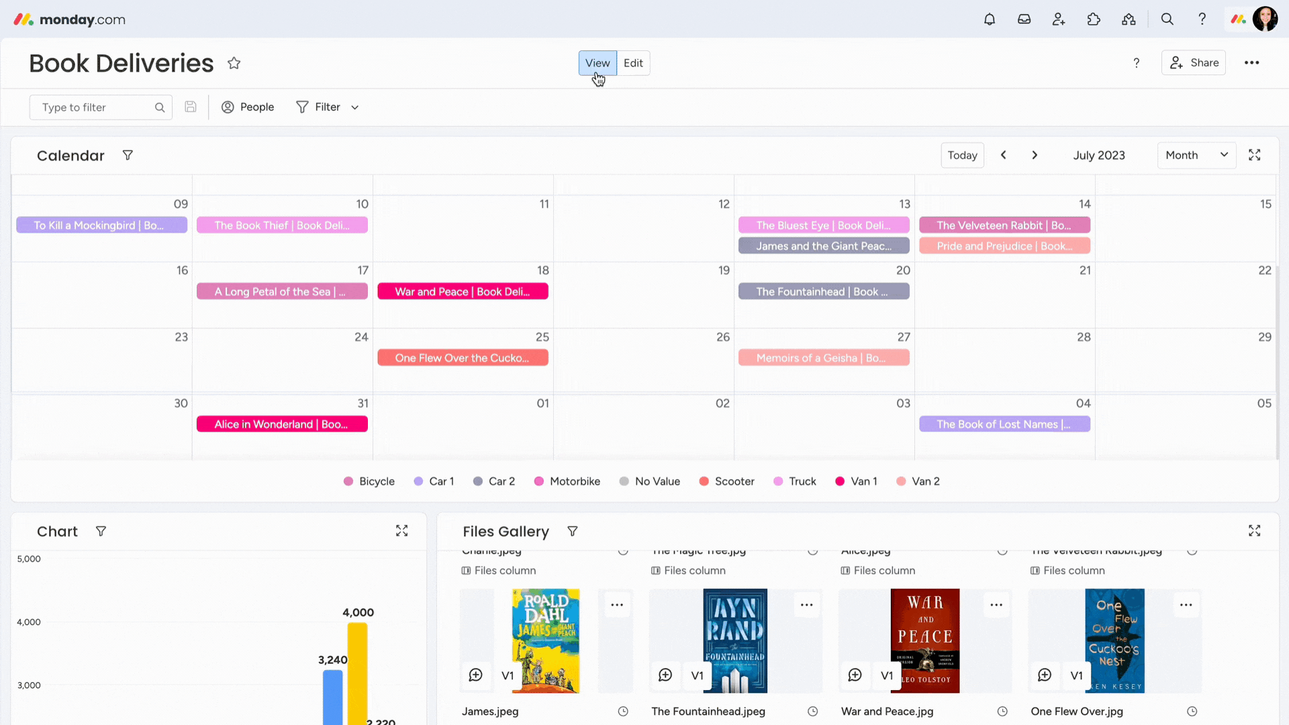Toggle Motorbike legend item
Screen dimensions: 1289x725
point(567,481)
